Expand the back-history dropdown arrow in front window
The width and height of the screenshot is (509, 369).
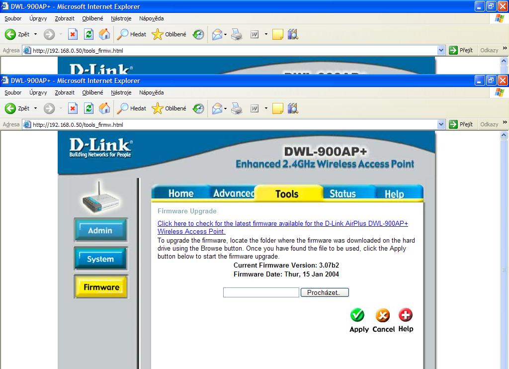coord(35,108)
